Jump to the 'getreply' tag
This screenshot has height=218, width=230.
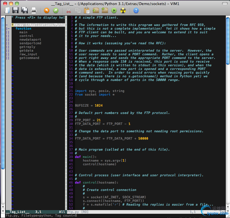click(27, 47)
